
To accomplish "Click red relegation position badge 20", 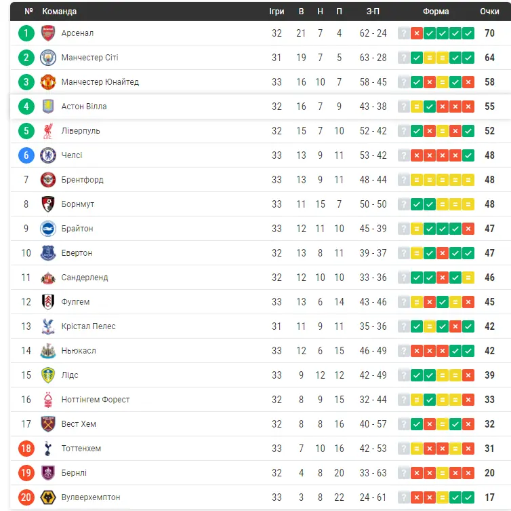I will (x=26, y=497).
